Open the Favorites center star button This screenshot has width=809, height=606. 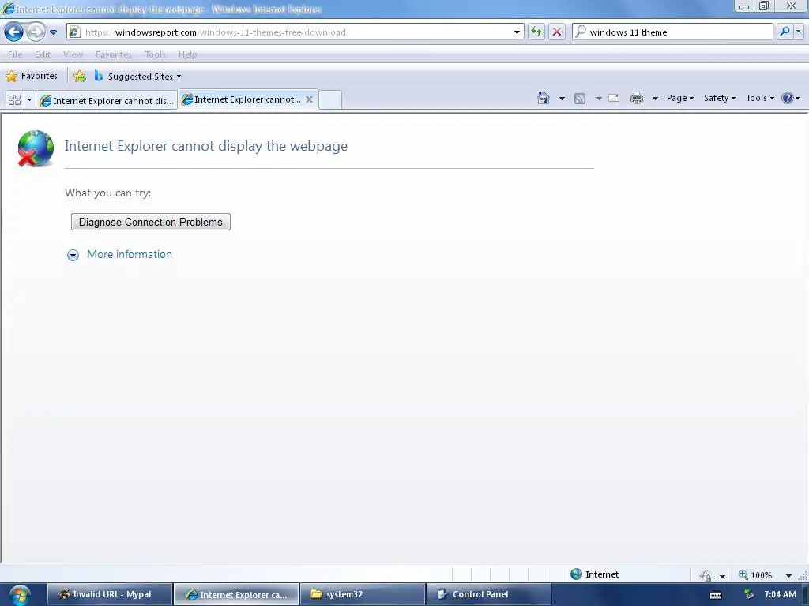(x=32, y=77)
